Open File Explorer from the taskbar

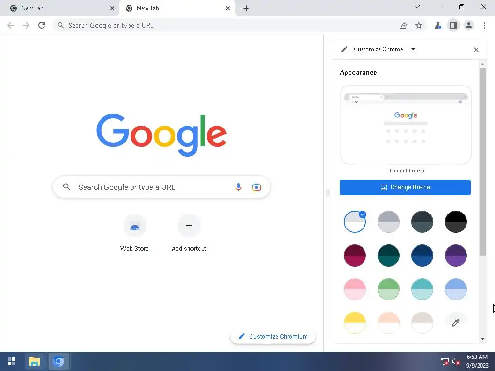click(34, 361)
